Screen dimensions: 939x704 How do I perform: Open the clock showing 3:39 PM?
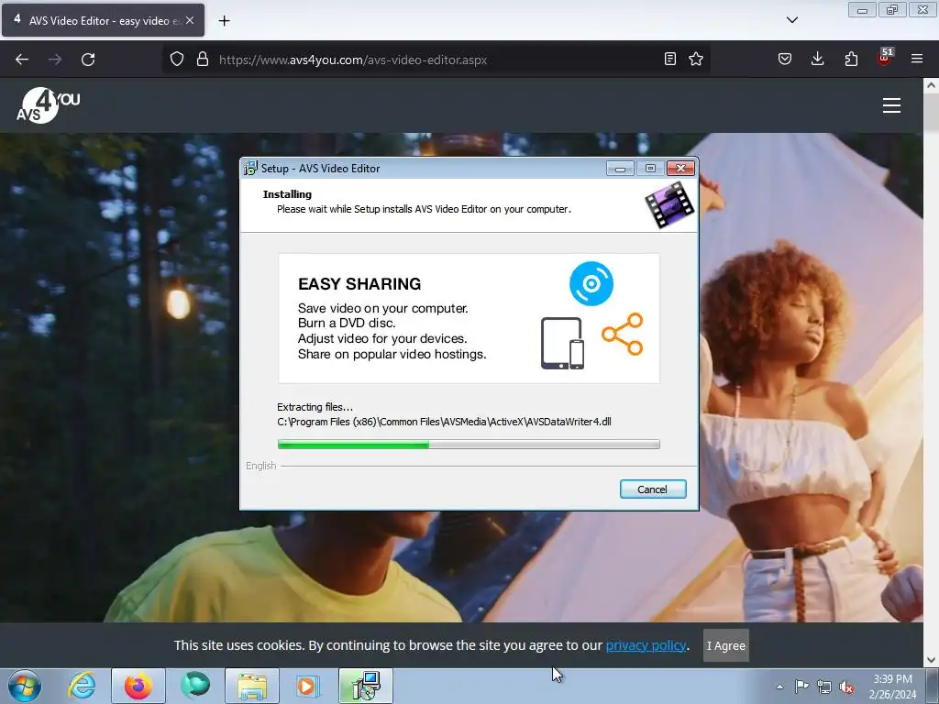coord(892,686)
